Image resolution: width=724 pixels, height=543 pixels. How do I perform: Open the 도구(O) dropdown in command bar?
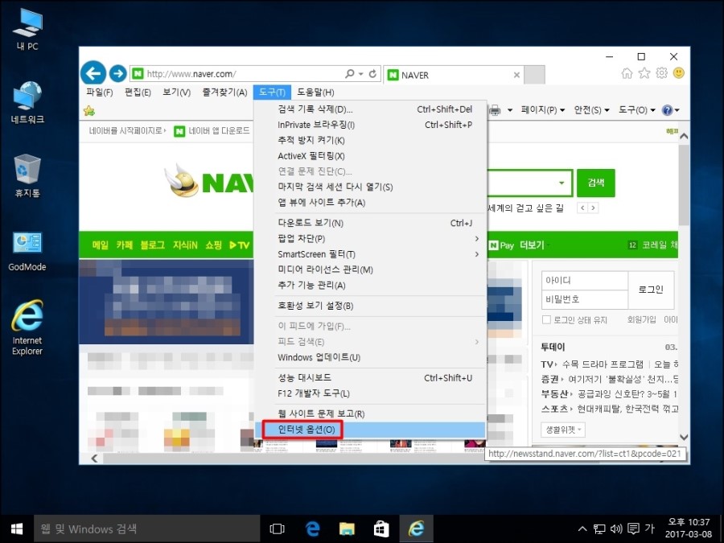(x=637, y=110)
